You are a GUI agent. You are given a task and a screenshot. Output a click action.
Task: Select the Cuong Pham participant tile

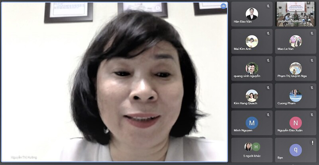coord(295,96)
